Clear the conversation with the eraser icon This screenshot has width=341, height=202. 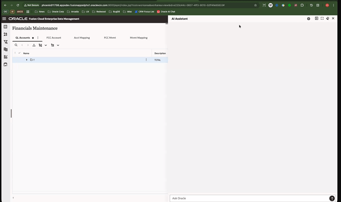tap(327, 19)
